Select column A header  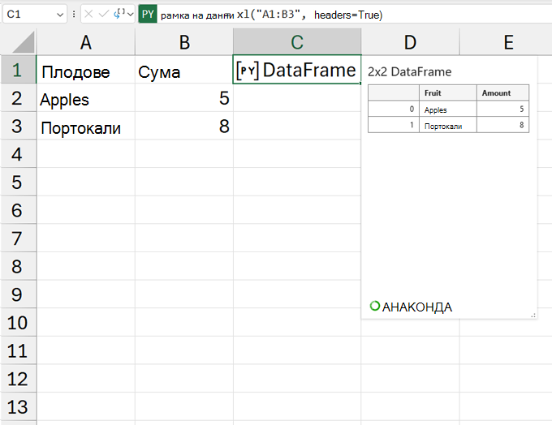[x=85, y=42]
